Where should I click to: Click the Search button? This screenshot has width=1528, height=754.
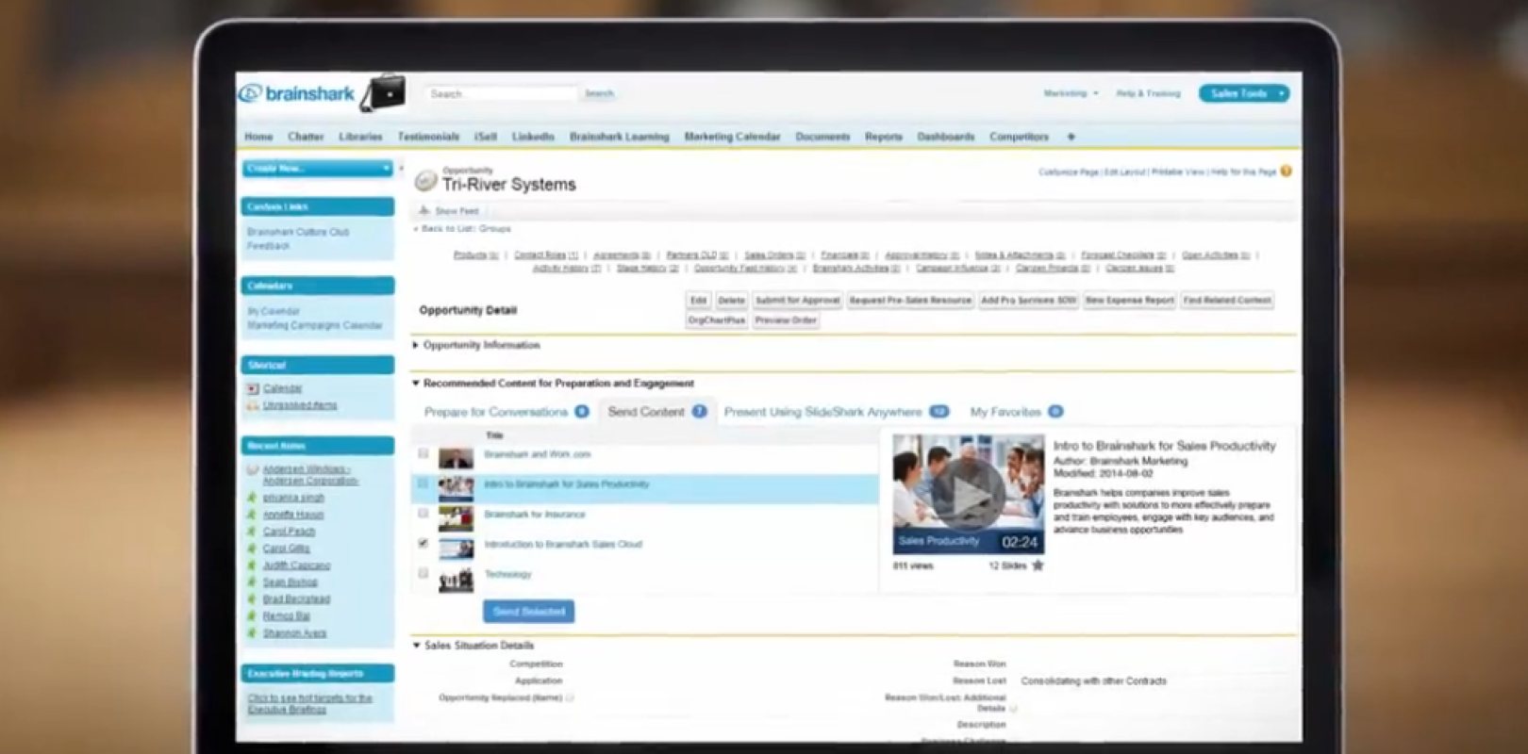coord(599,93)
